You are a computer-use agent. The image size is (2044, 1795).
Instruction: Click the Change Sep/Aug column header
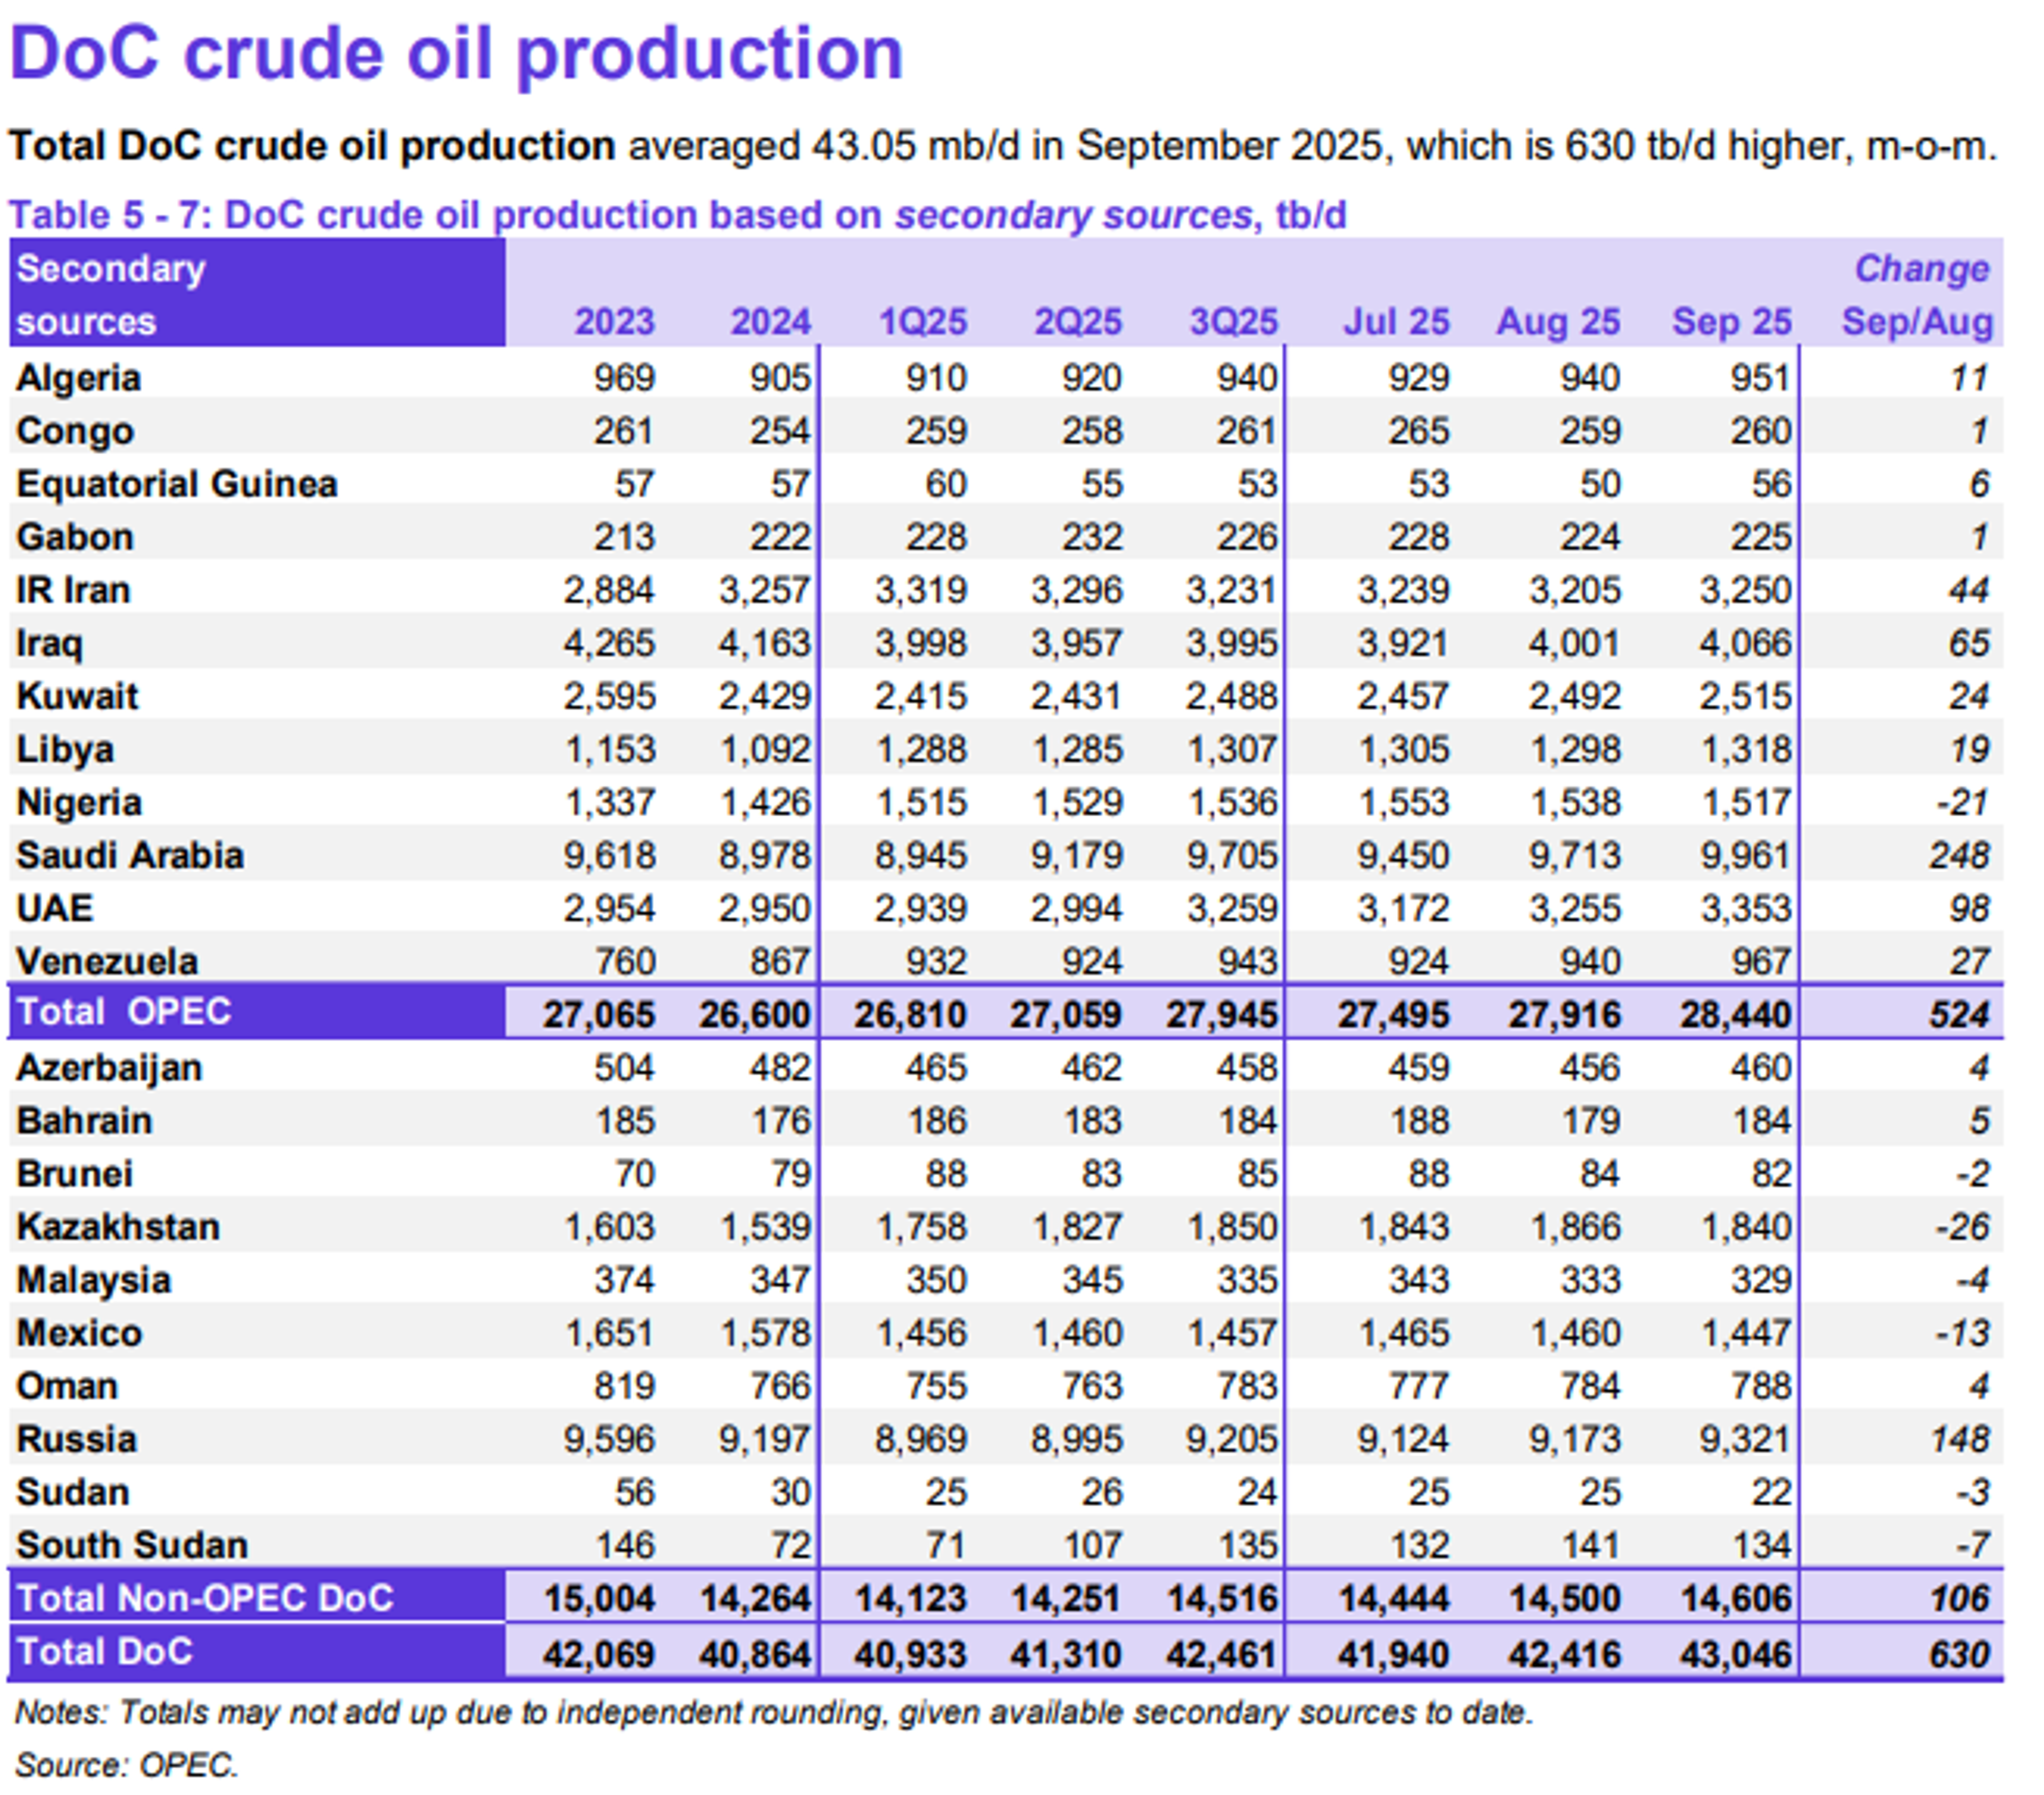point(1918,295)
